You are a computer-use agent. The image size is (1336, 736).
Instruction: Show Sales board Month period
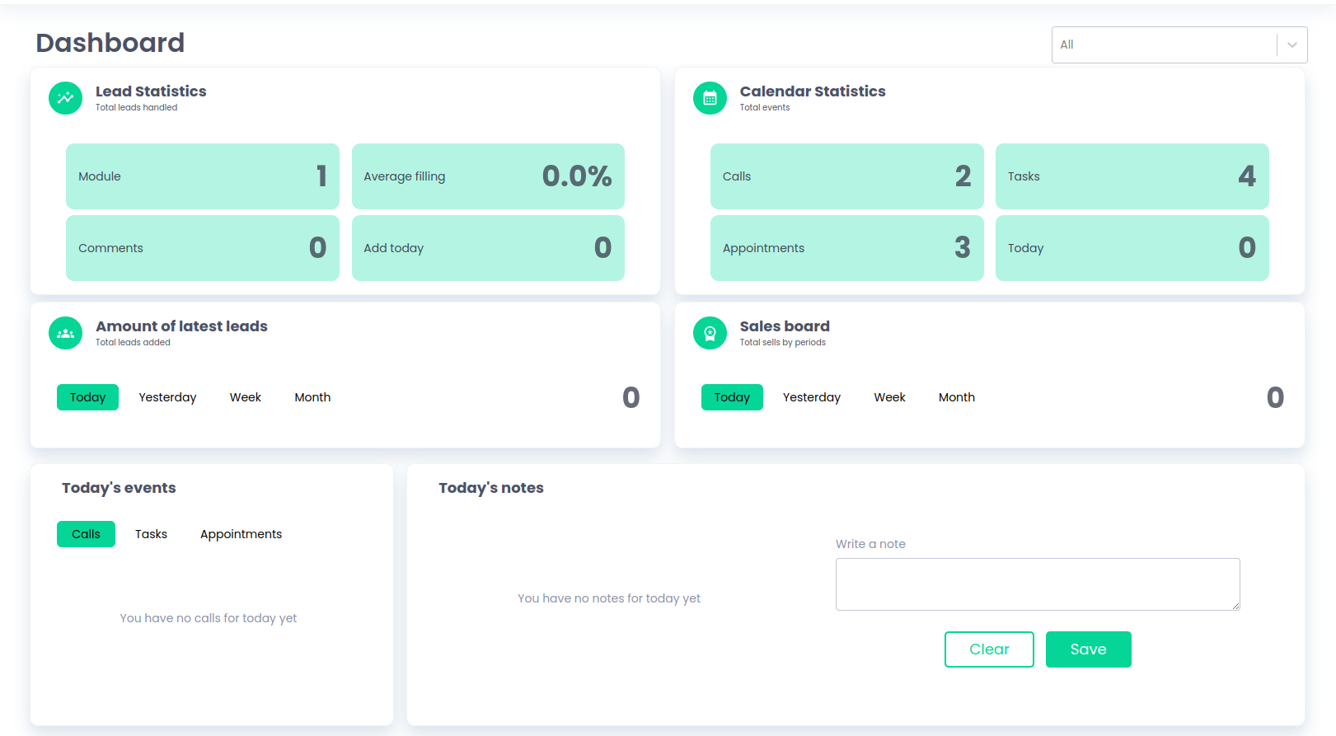tap(956, 397)
